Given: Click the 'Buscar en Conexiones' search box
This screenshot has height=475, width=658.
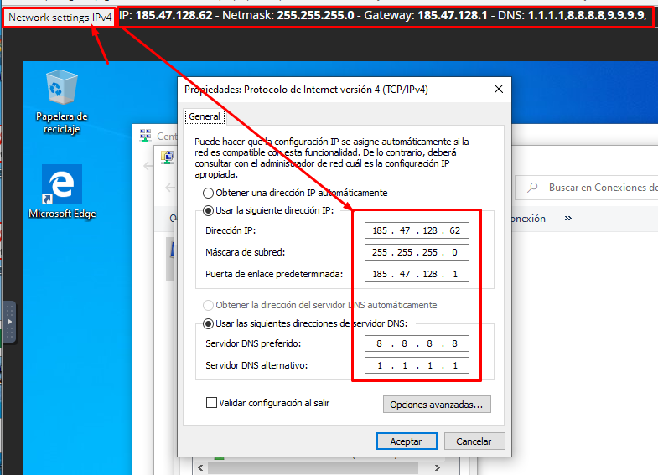Looking at the screenshot, I should [x=599, y=188].
